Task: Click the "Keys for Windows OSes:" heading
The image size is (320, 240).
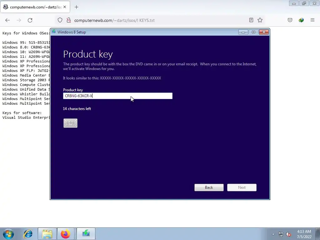Action: pyautogui.click(x=26, y=33)
